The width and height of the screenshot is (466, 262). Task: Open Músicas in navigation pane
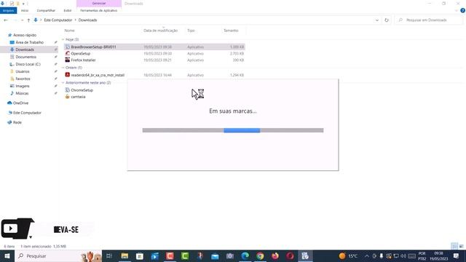coord(22,93)
